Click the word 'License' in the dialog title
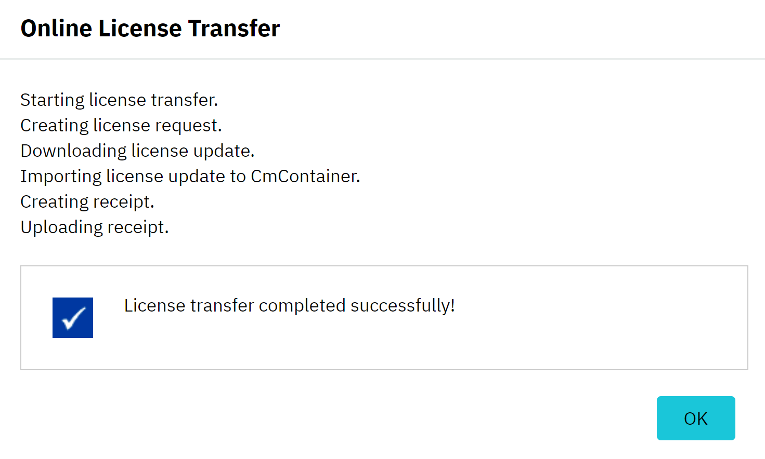The height and width of the screenshot is (459, 765). pyautogui.click(x=140, y=29)
